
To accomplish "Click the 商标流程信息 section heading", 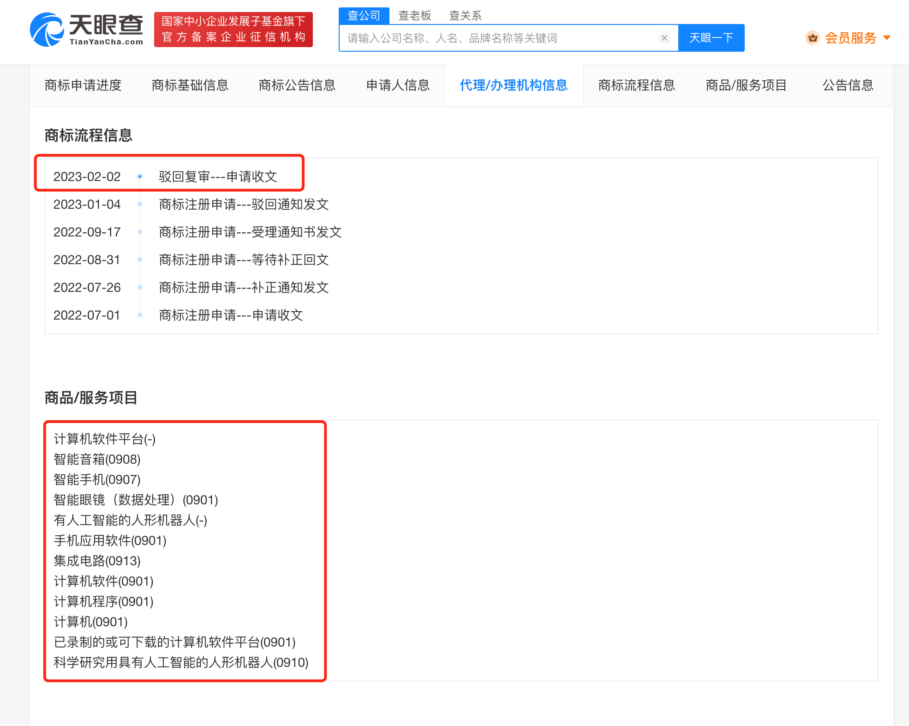I will [x=89, y=135].
